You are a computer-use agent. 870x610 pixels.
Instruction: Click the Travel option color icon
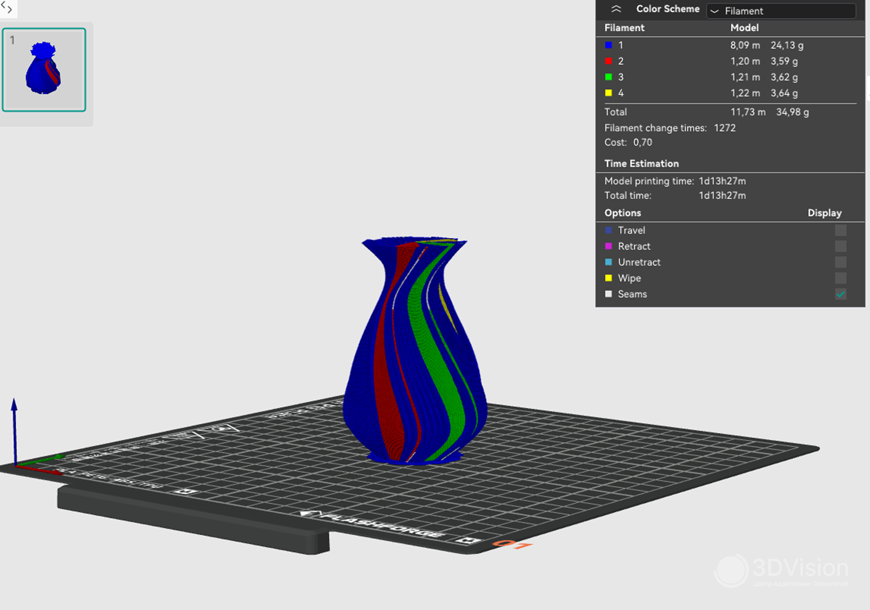(x=609, y=230)
